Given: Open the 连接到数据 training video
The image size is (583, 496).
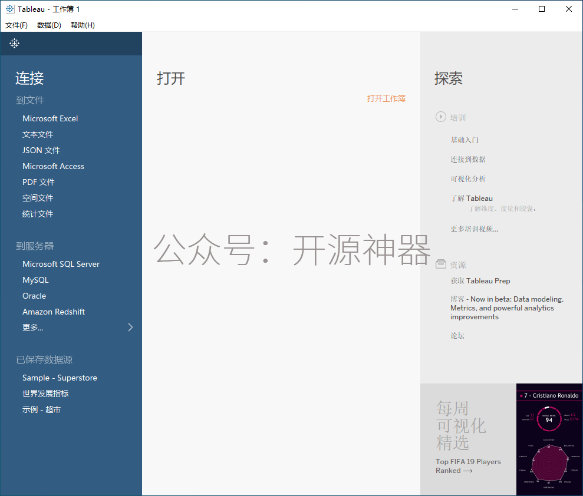Looking at the screenshot, I should (x=467, y=160).
